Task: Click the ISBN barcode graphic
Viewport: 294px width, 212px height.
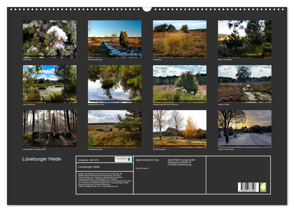Action: [x=248, y=187]
